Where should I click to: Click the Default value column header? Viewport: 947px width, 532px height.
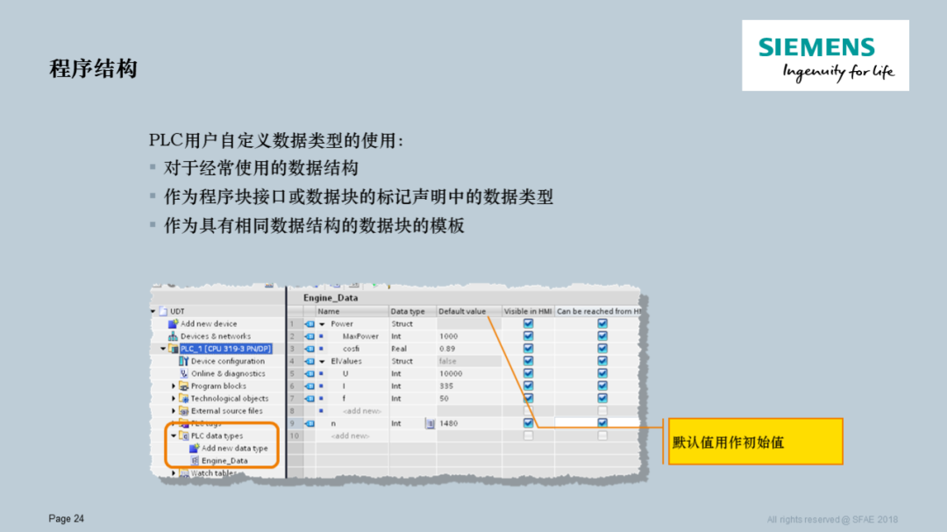pos(462,311)
